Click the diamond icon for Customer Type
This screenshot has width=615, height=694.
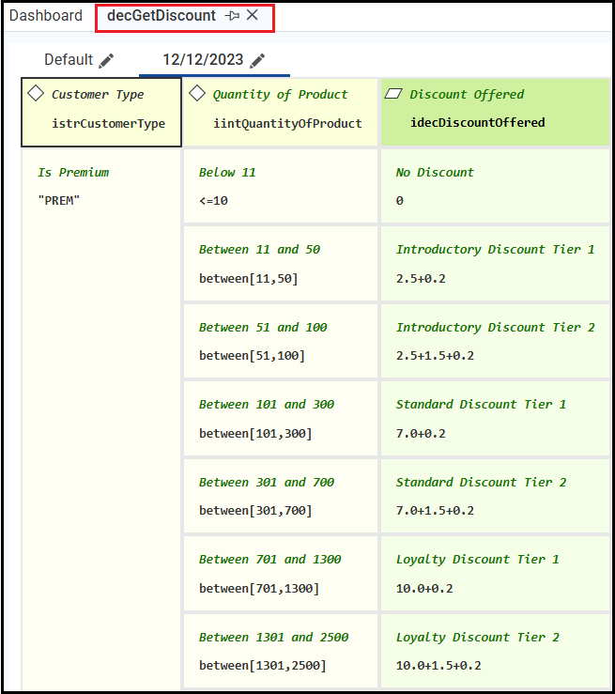pyautogui.click(x=37, y=94)
